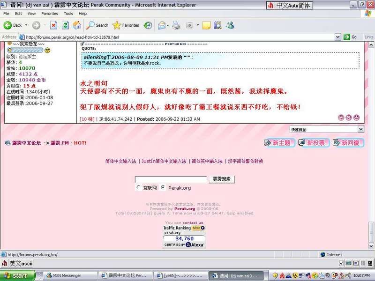375x281 pixels.
Task: Open the History toolbar icon
Action: 148,25
